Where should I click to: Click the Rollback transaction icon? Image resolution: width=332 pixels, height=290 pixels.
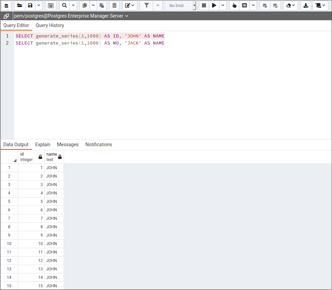point(275,5)
